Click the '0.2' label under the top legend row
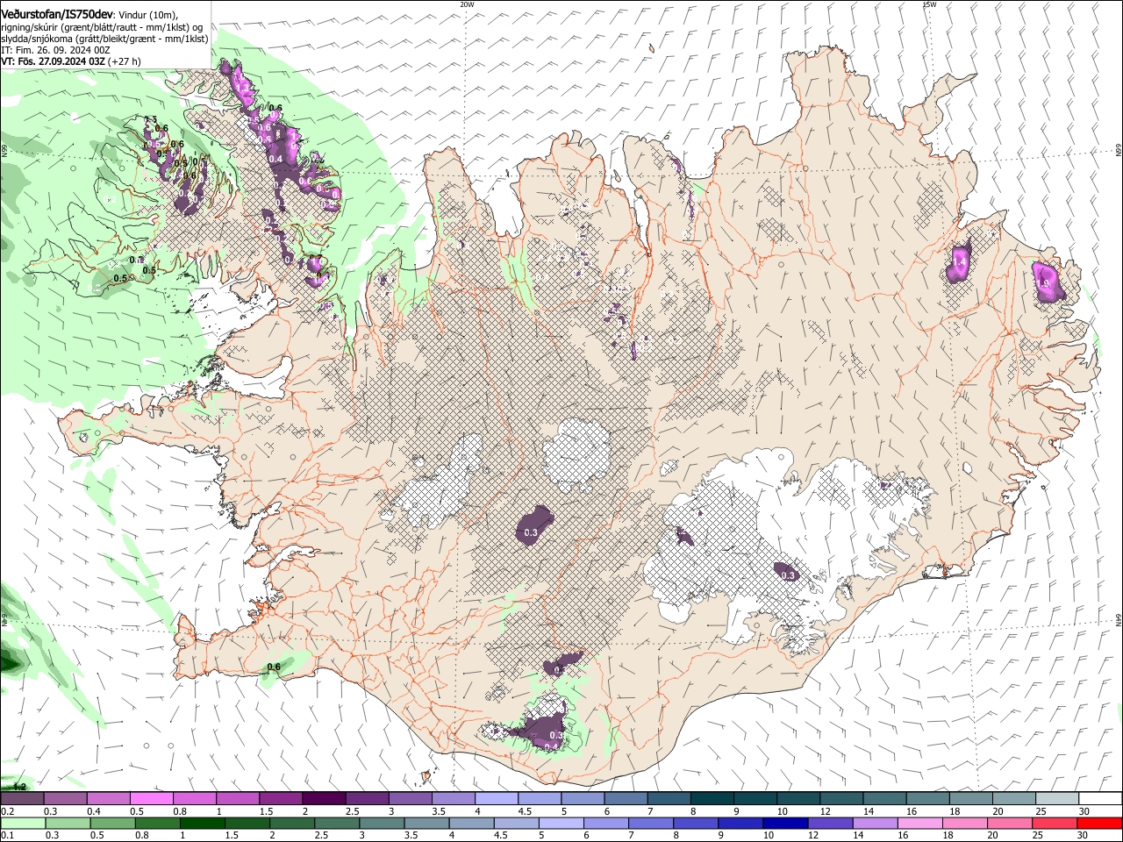 pos(7,811)
